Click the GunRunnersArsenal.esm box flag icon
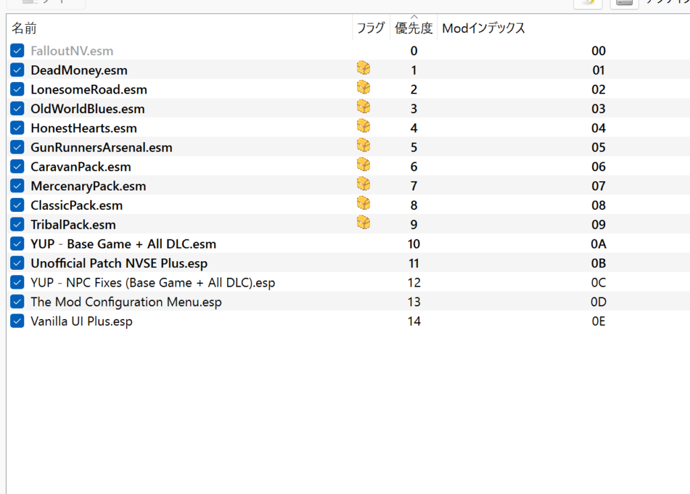690x494 pixels. [x=364, y=145]
